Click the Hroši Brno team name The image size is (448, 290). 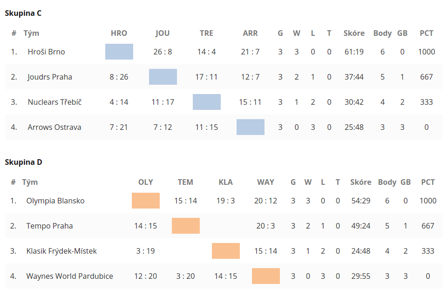[46, 52]
